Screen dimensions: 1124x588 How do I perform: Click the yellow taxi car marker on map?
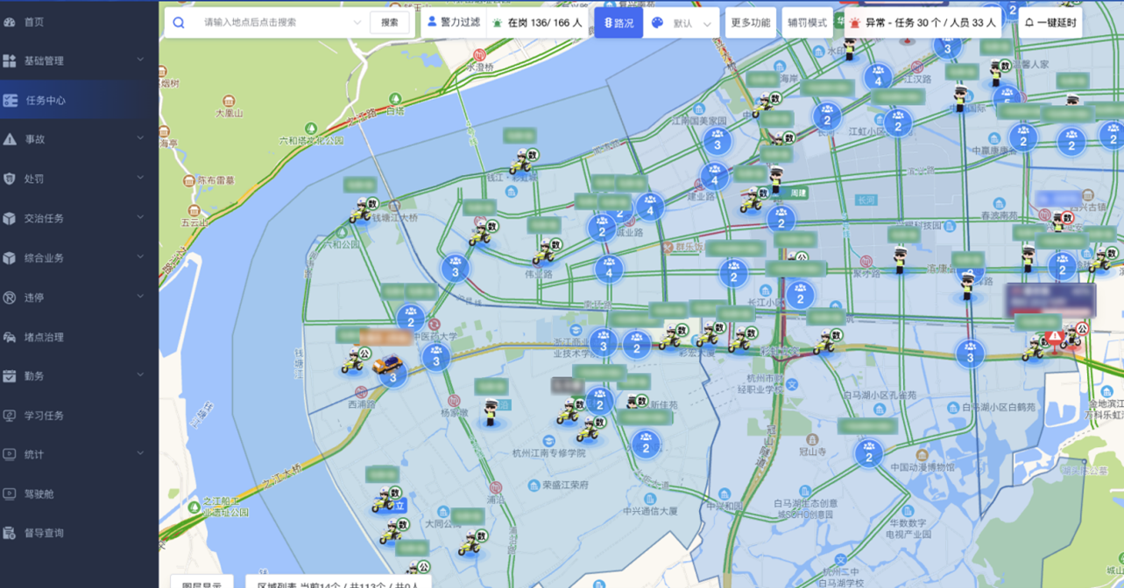[x=386, y=364]
